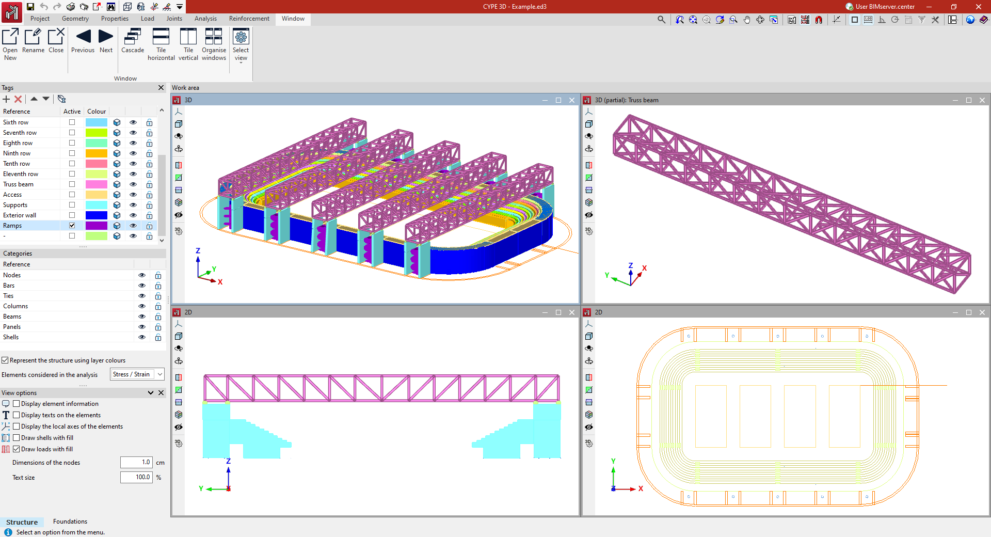Image resolution: width=991 pixels, height=537 pixels.
Task: Click Tile horizontal icon in ribbon
Action: (x=161, y=37)
